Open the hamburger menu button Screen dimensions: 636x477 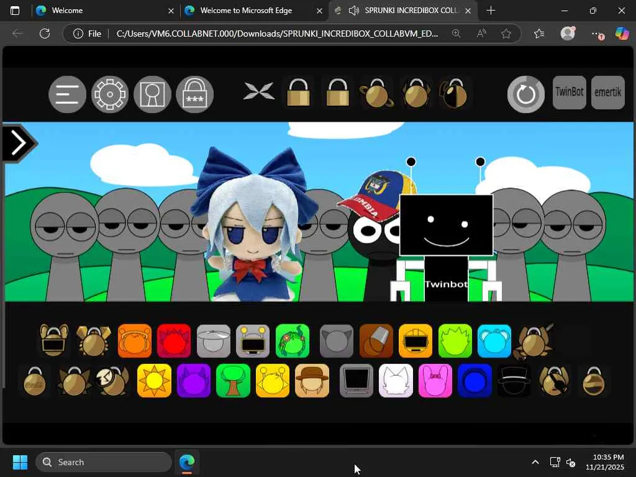pos(67,94)
